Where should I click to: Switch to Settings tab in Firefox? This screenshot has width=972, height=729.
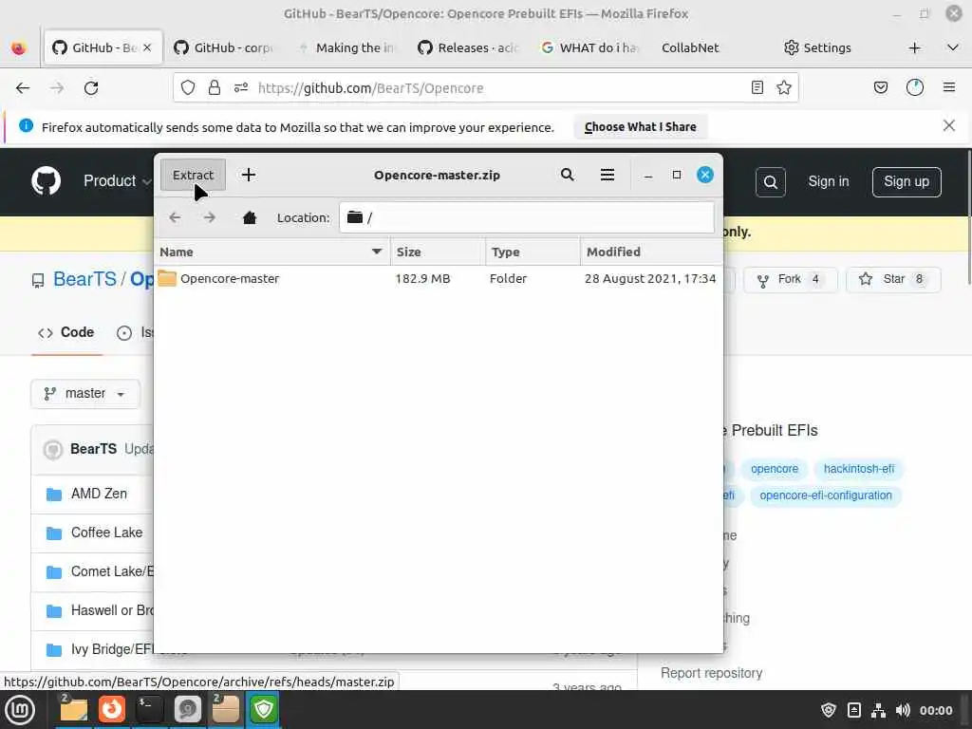pyautogui.click(x=817, y=47)
